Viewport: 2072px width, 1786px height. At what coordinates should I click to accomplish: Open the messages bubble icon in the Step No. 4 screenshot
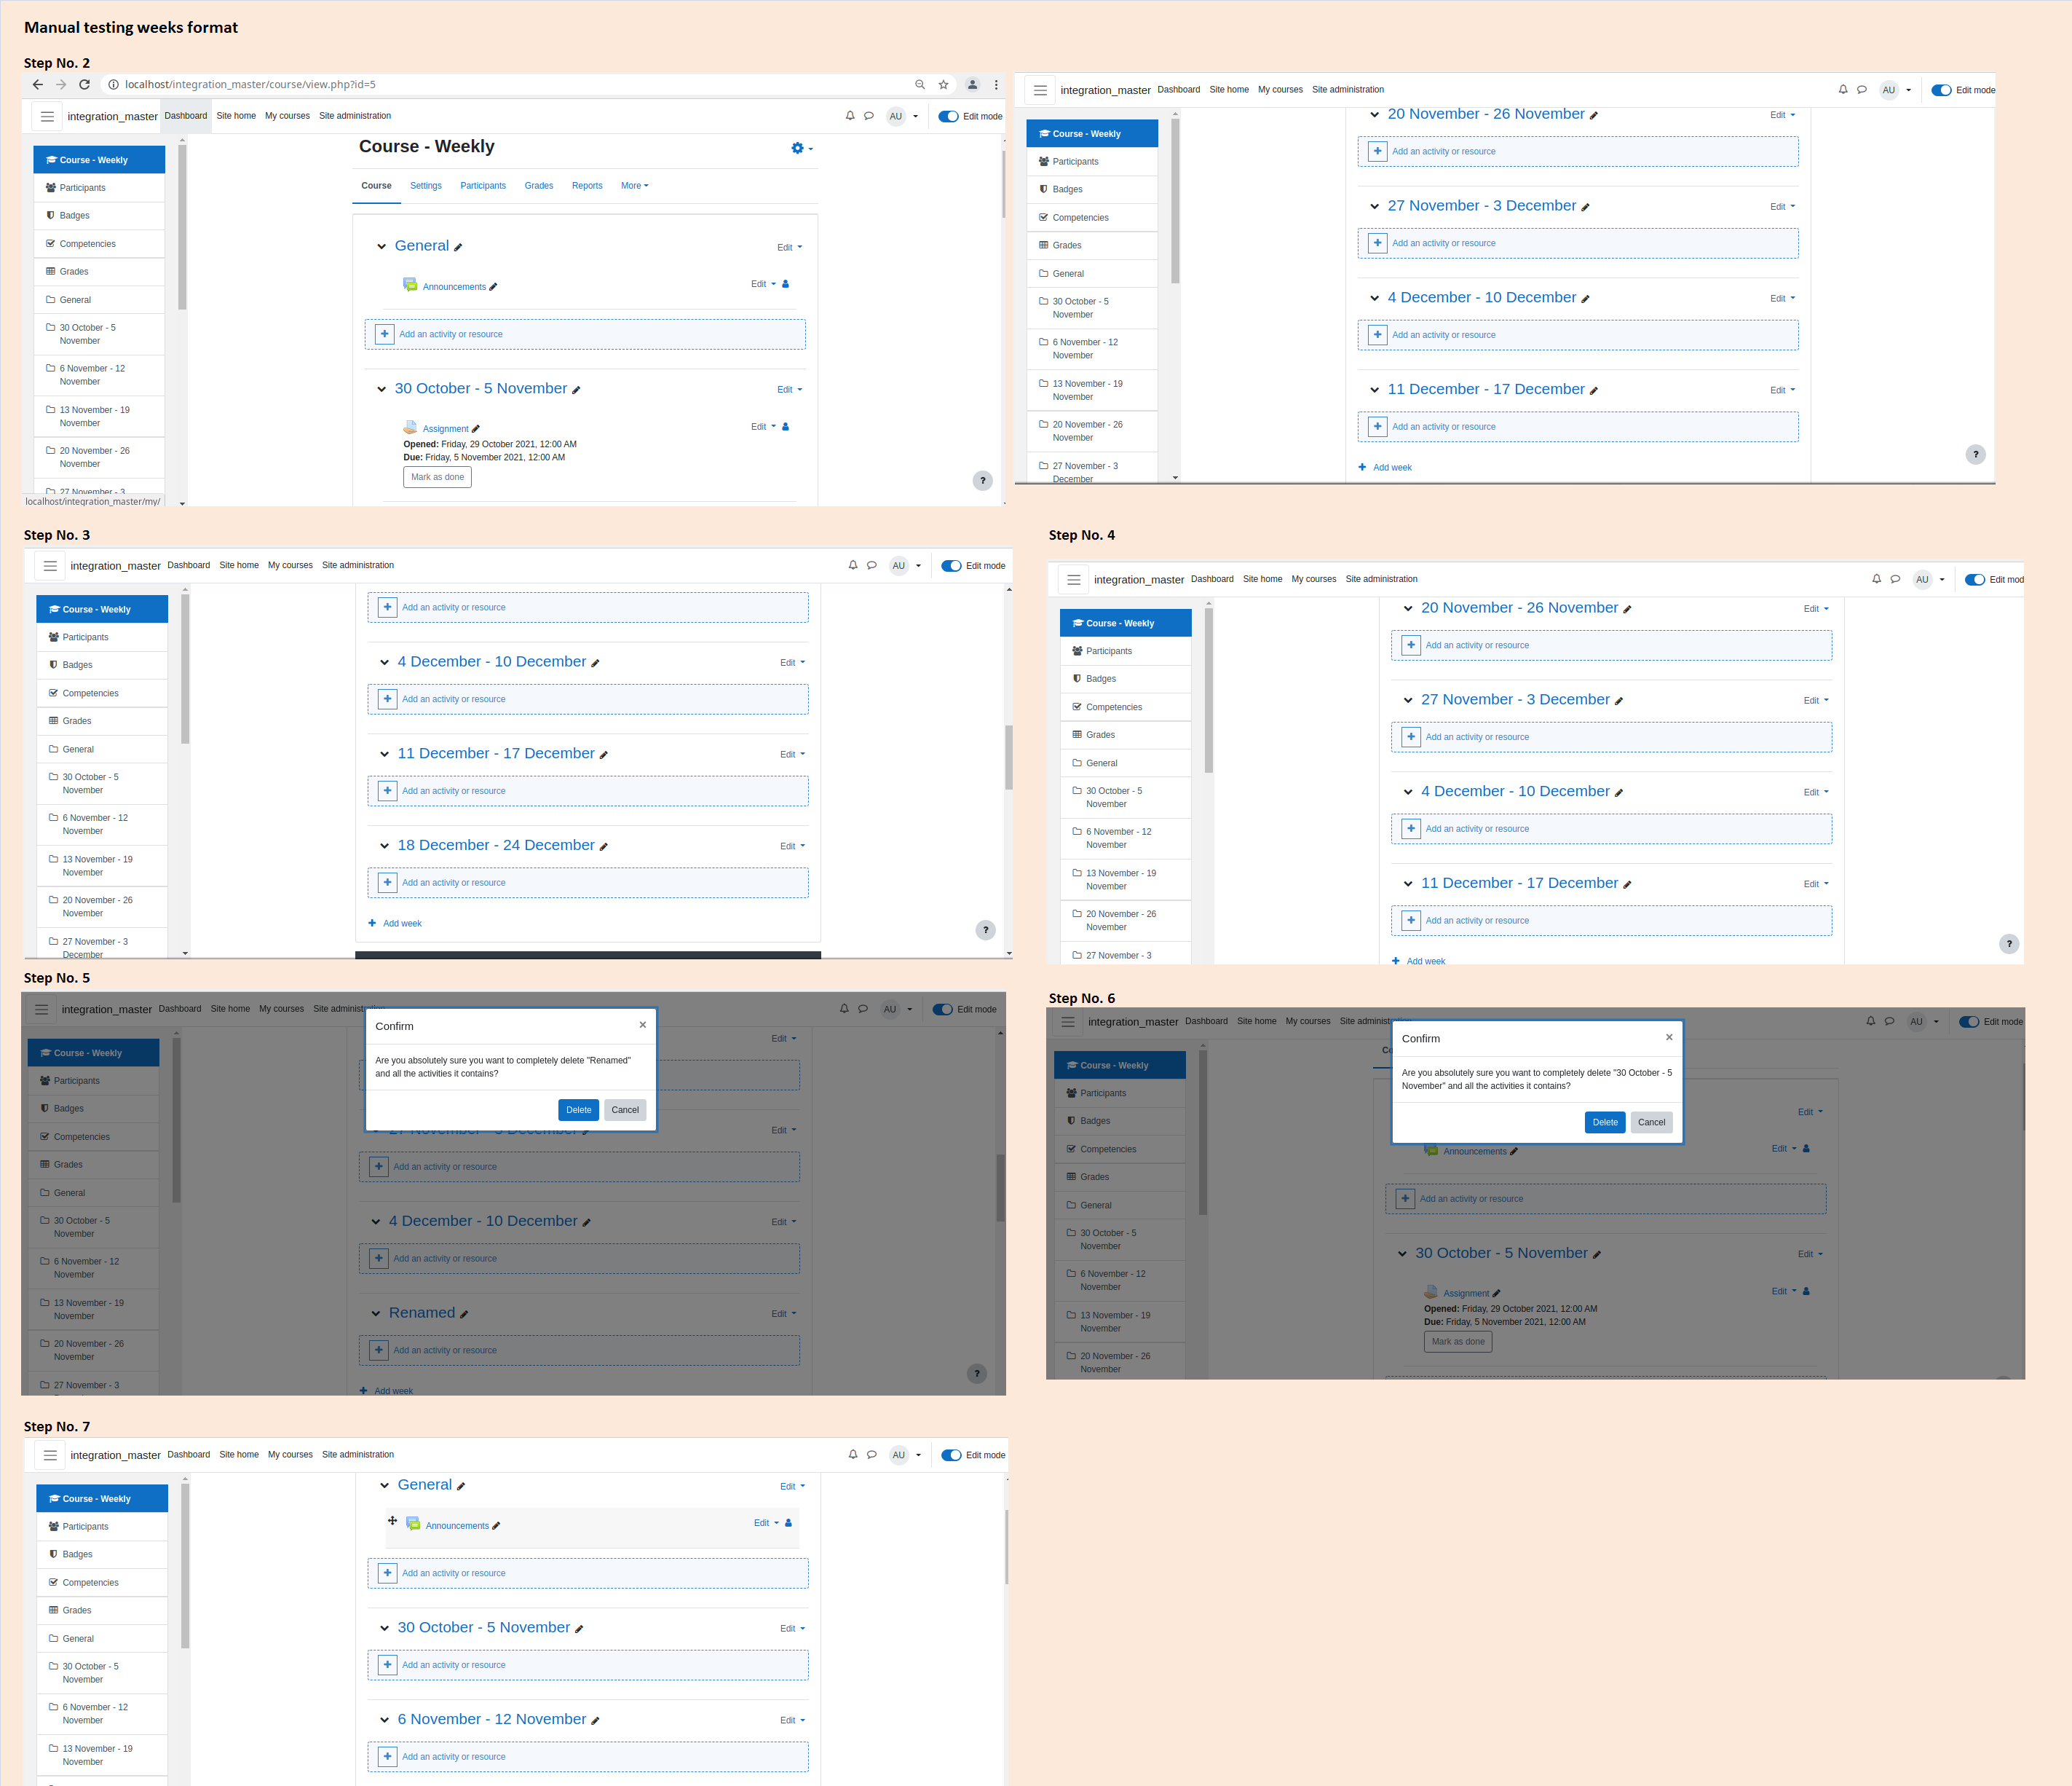pos(1895,579)
